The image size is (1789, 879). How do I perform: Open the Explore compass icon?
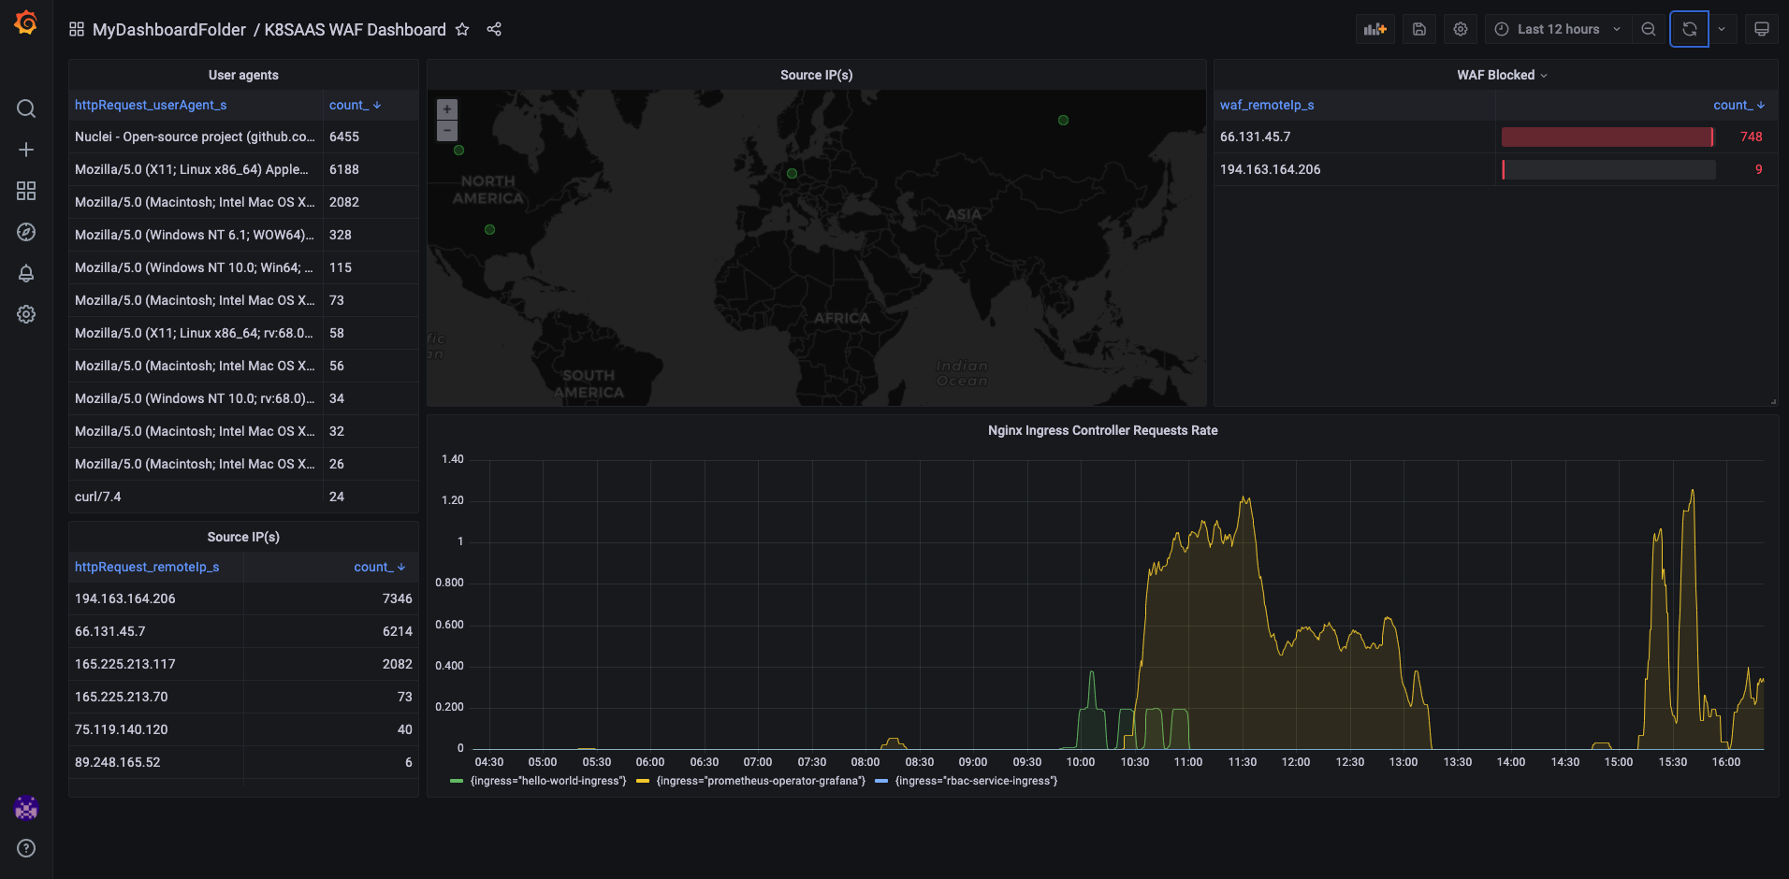click(26, 232)
